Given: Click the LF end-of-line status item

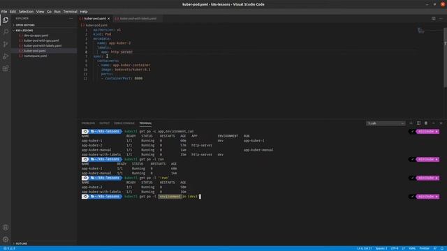Looking at the screenshot, I should tap(404, 248).
